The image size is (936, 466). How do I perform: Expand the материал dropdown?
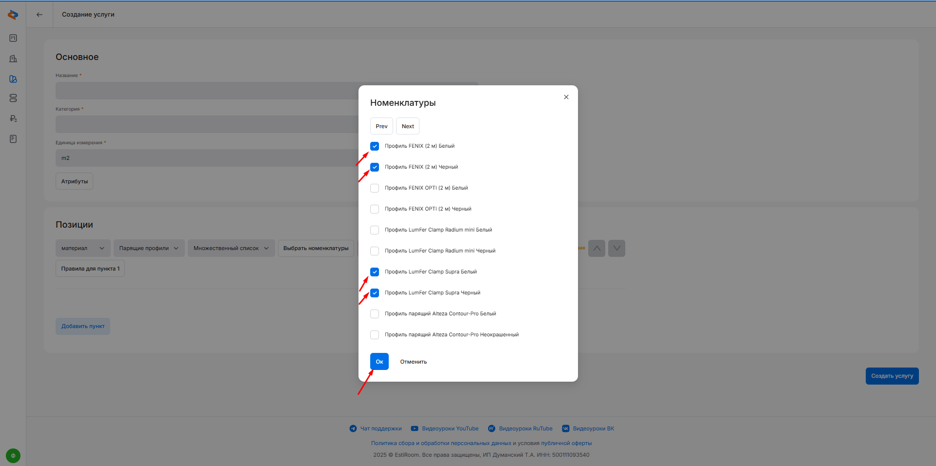pyautogui.click(x=83, y=248)
